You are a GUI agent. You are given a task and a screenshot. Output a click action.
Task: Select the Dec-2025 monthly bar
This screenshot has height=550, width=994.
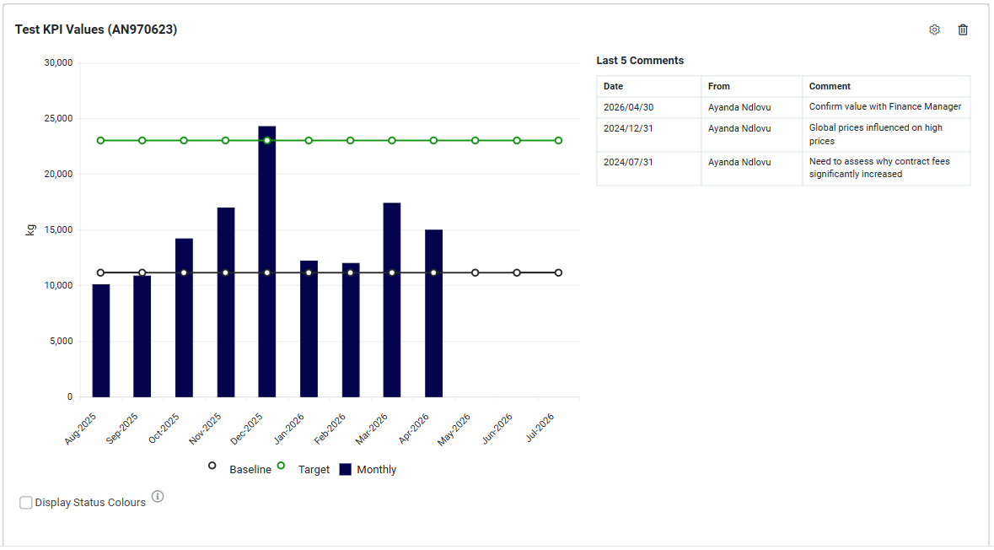click(x=267, y=262)
